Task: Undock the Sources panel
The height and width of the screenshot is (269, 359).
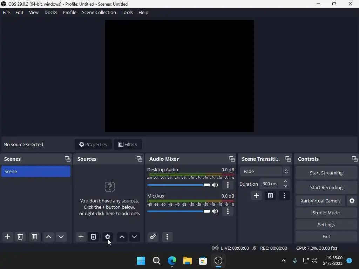Action: point(140,159)
